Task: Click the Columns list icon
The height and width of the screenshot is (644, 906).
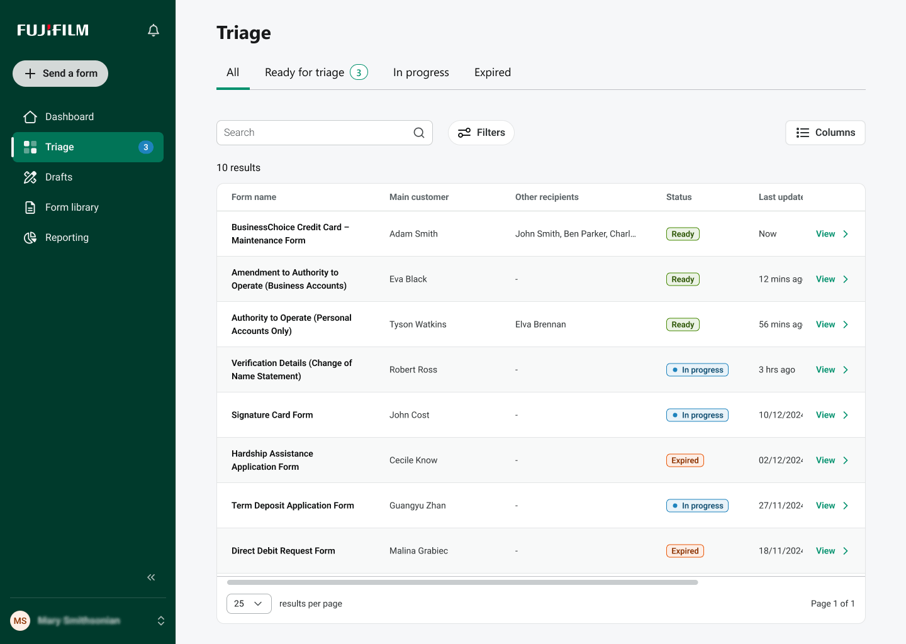Action: click(802, 133)
